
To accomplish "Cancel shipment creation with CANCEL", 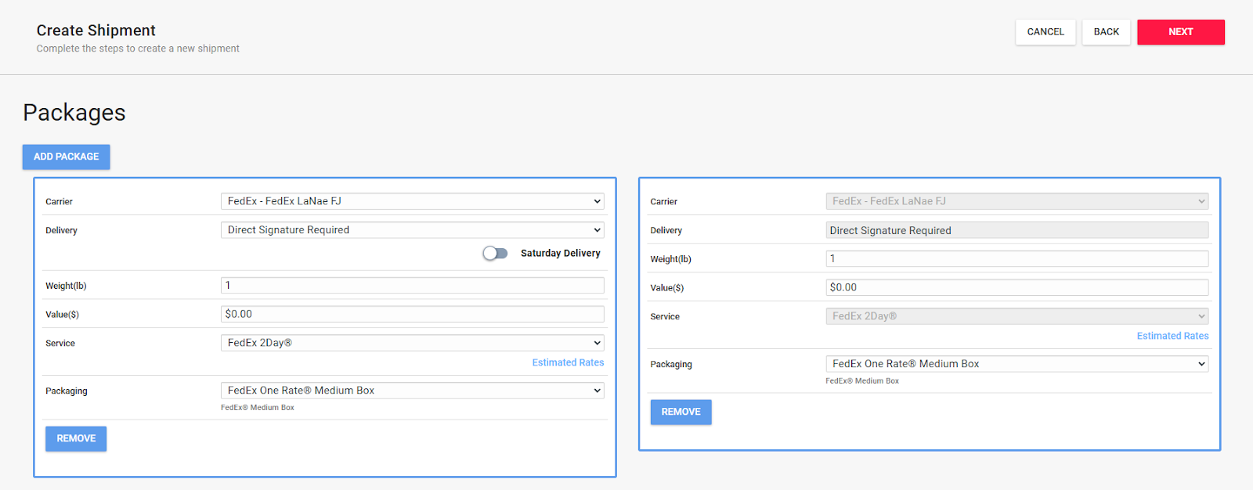I will (x=1045, y=32).
